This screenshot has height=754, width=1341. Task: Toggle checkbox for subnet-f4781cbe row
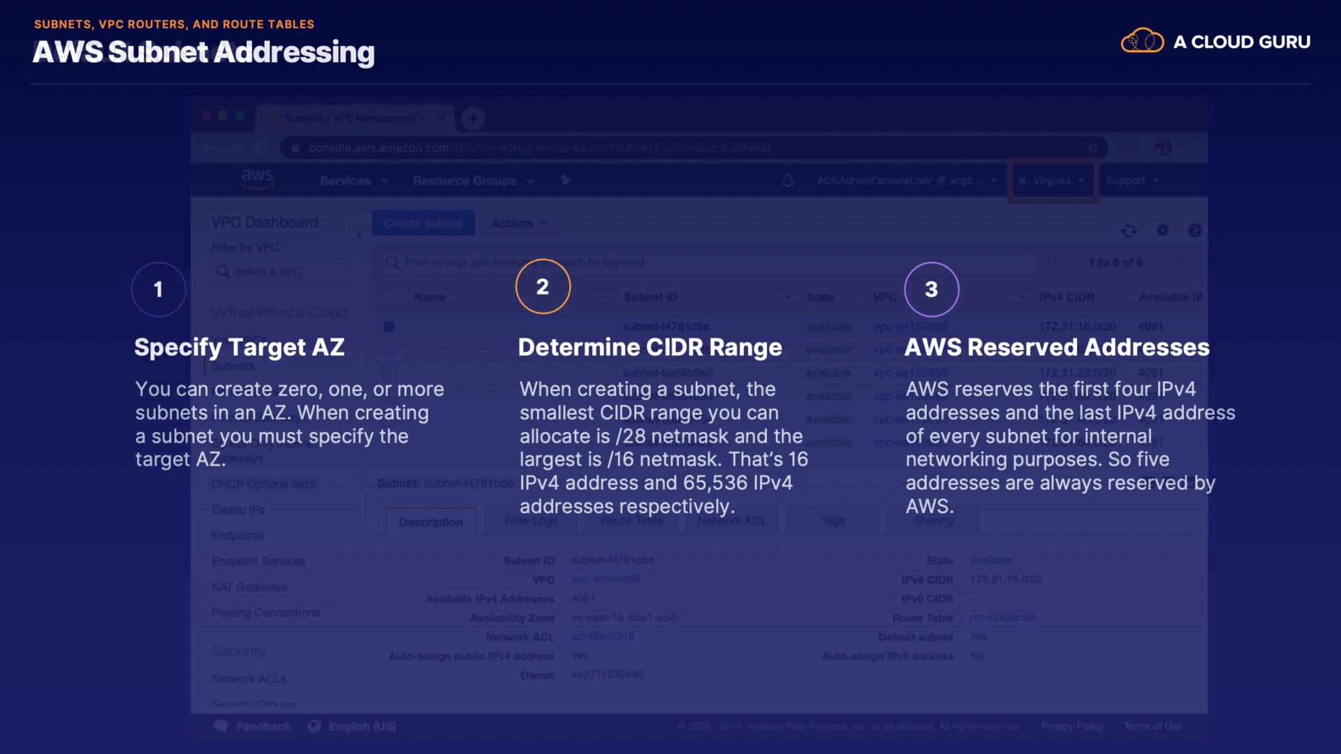[x=389, y=327]
